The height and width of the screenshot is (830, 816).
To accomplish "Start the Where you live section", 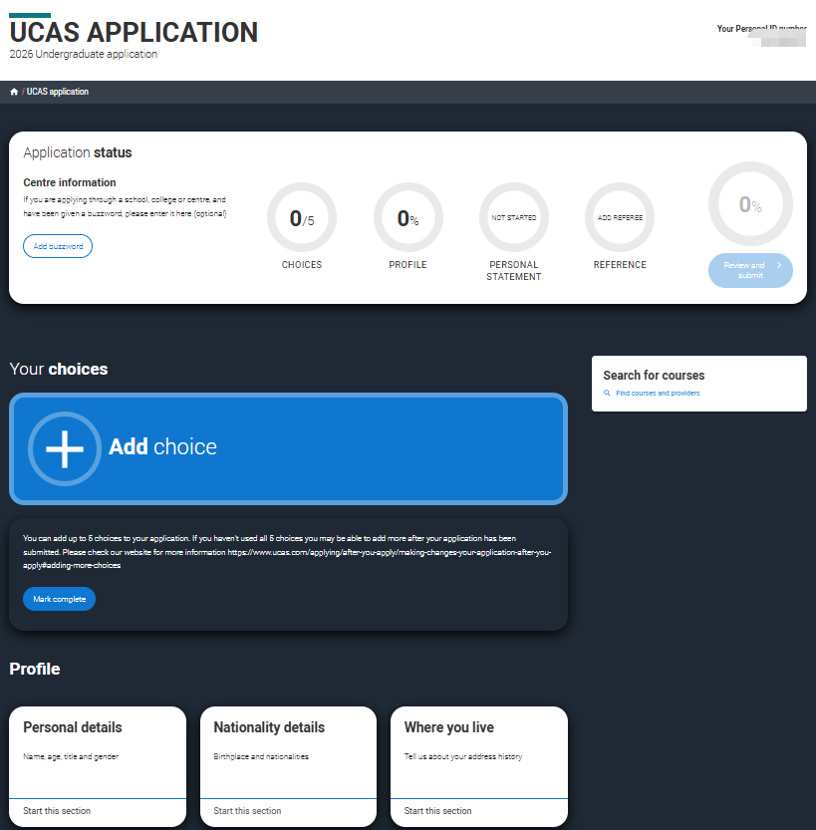I will click(437, 810).
